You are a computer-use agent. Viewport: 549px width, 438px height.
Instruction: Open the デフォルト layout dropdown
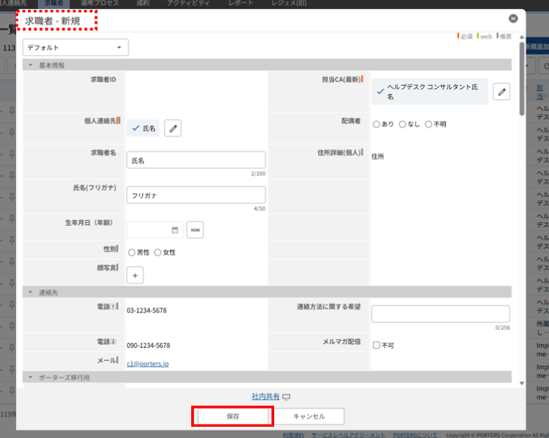coord(76,48)
